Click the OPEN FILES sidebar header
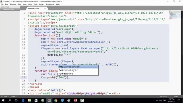Image resolution: width=183 pixels, height=103 pixels. point(5,7)
